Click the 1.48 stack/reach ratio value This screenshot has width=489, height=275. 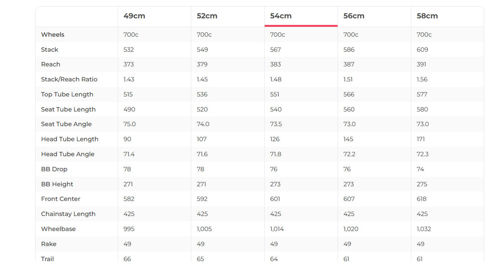coord(276,79)
